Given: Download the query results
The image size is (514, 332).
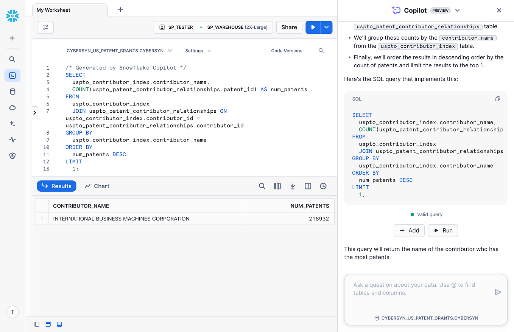Looking at the screenshot, I should [x=293, y=186].
